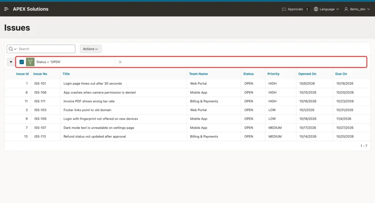
Task: Open the hamburger navigation menu
Action: [x=6, y=9]
